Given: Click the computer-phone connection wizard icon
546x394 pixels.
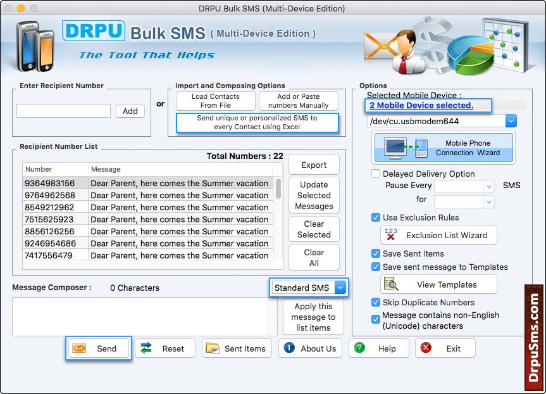Looking at the screenshot, I should coord(406,148).
